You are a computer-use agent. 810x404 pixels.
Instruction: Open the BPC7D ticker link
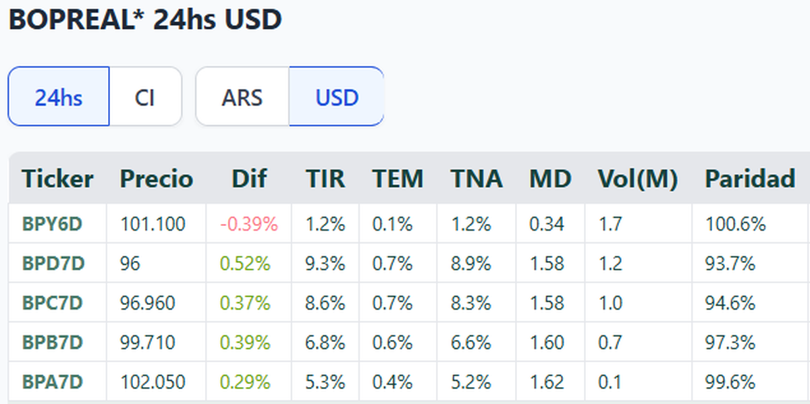pyautogui.click(x=52, y=303)
